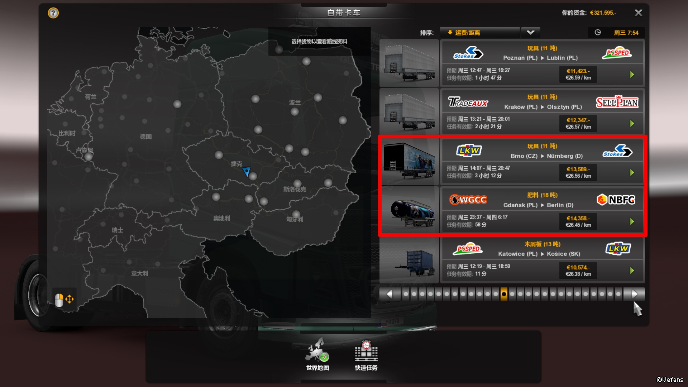Accept the Brno to Nürnberg job arrow
Screen dimensions: 688x387
632,173
